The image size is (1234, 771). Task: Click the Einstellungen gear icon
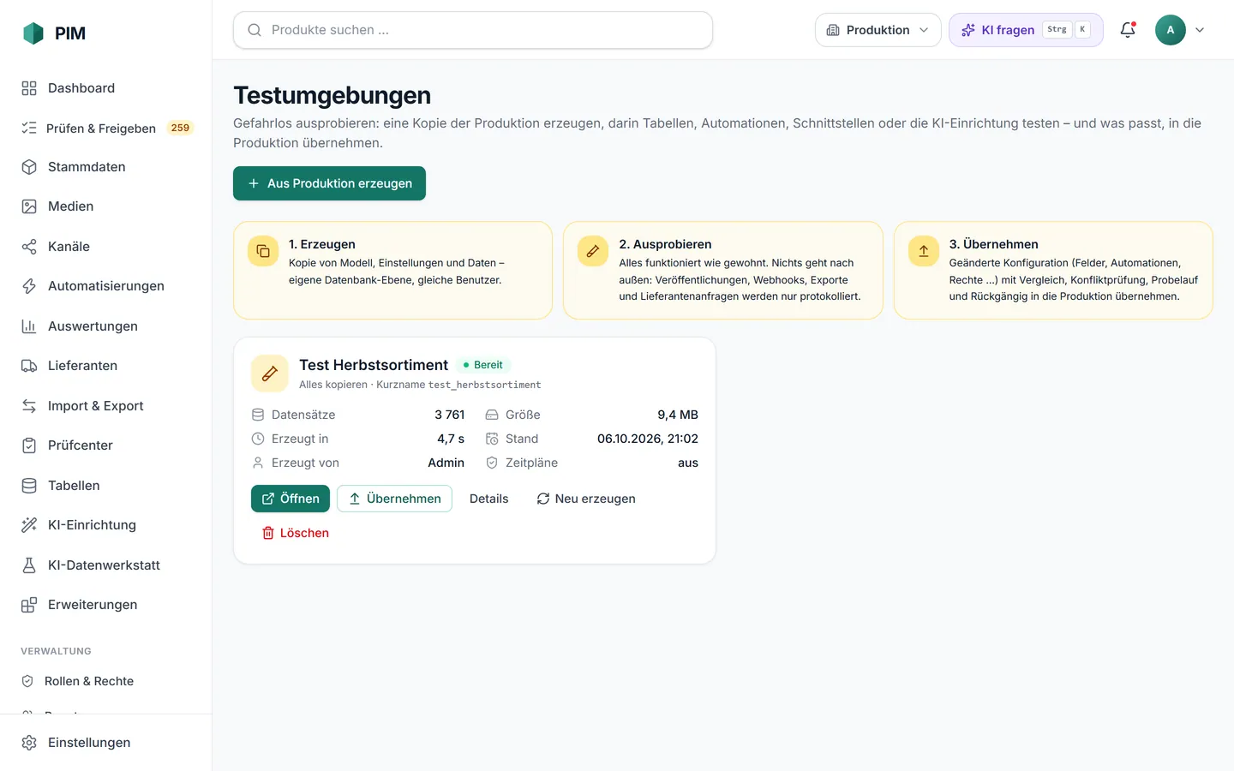tap(29, 743)
